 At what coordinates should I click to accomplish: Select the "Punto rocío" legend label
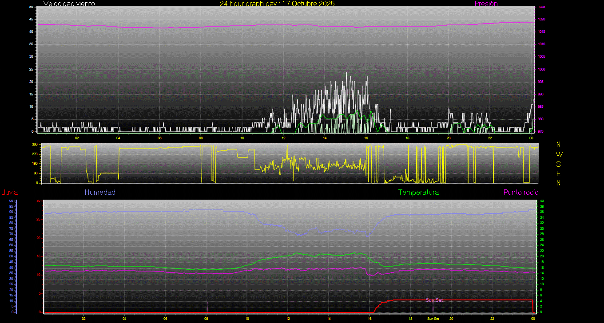pyautogui.click(x=521, y=193)
